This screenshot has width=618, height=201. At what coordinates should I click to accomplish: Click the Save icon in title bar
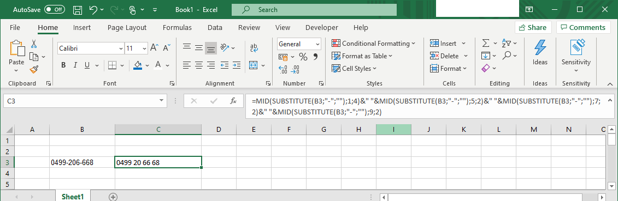point(78,10)
